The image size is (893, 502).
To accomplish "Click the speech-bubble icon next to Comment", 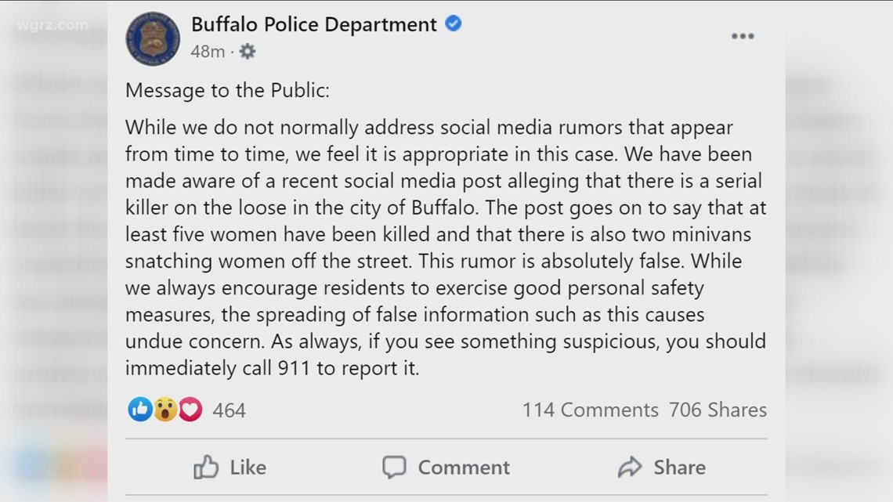I will tap(396, 467).
